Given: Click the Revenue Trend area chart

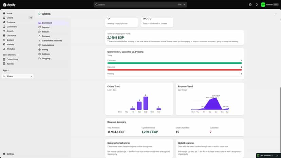Looking at the screenshot, I should [210, 103].
